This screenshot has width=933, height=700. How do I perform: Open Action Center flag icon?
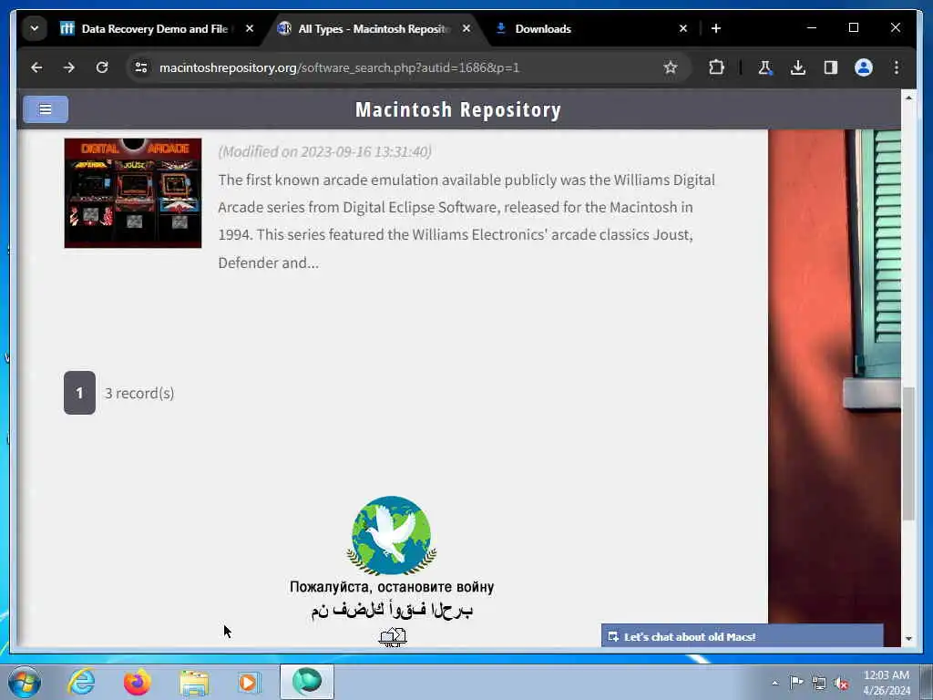click(x=796, y=683)
